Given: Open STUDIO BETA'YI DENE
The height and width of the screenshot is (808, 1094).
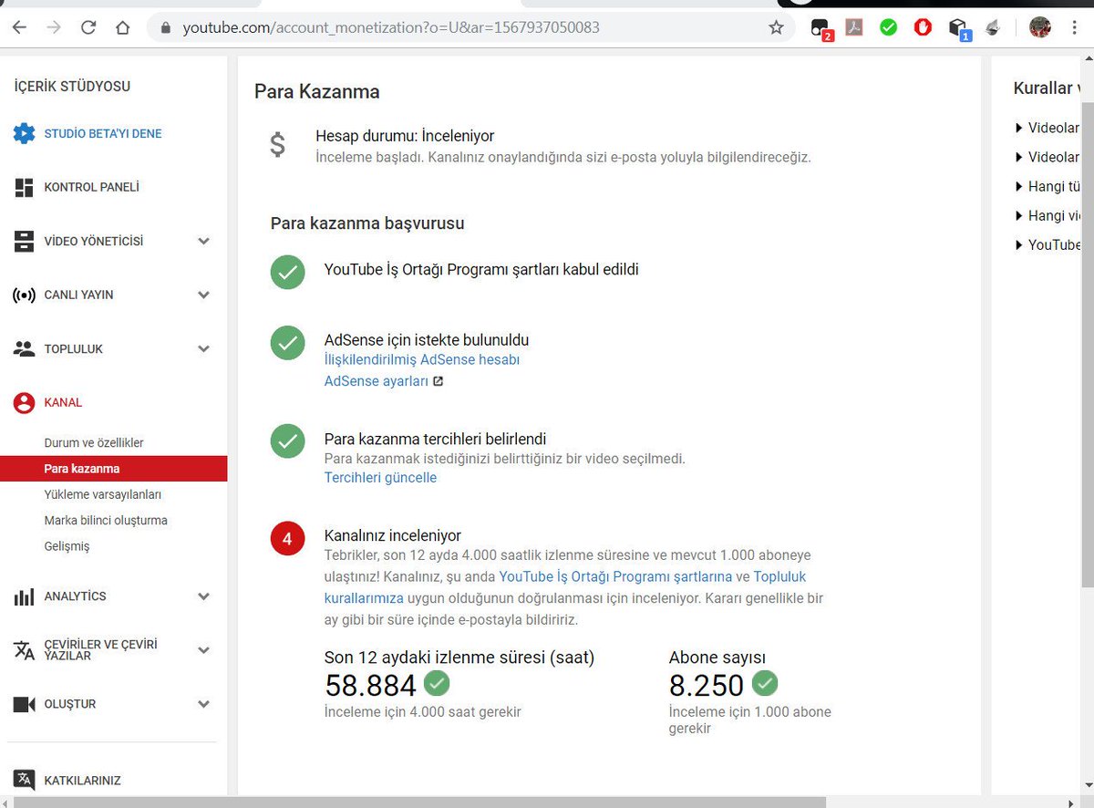Looking at the screenshot, I should (103, 133).
